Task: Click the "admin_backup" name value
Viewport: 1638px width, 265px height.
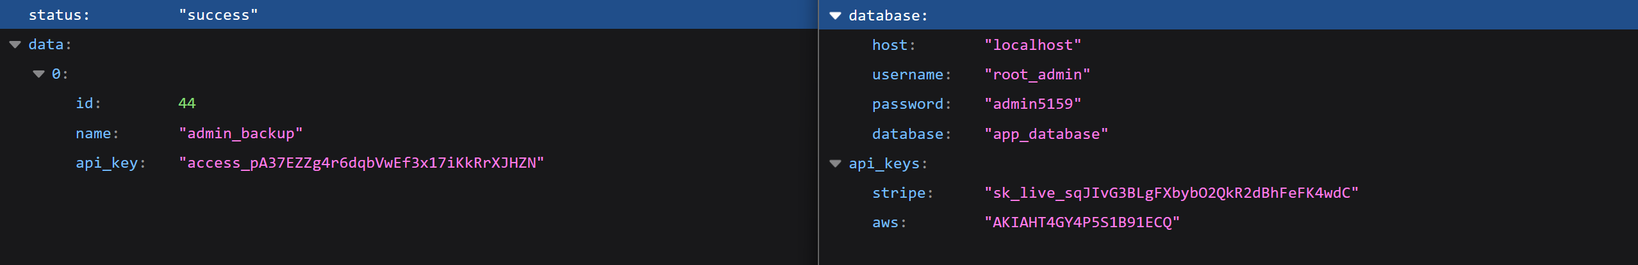Action: coord(240,134)
